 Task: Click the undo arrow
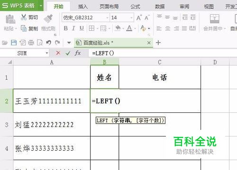(48, 42)
